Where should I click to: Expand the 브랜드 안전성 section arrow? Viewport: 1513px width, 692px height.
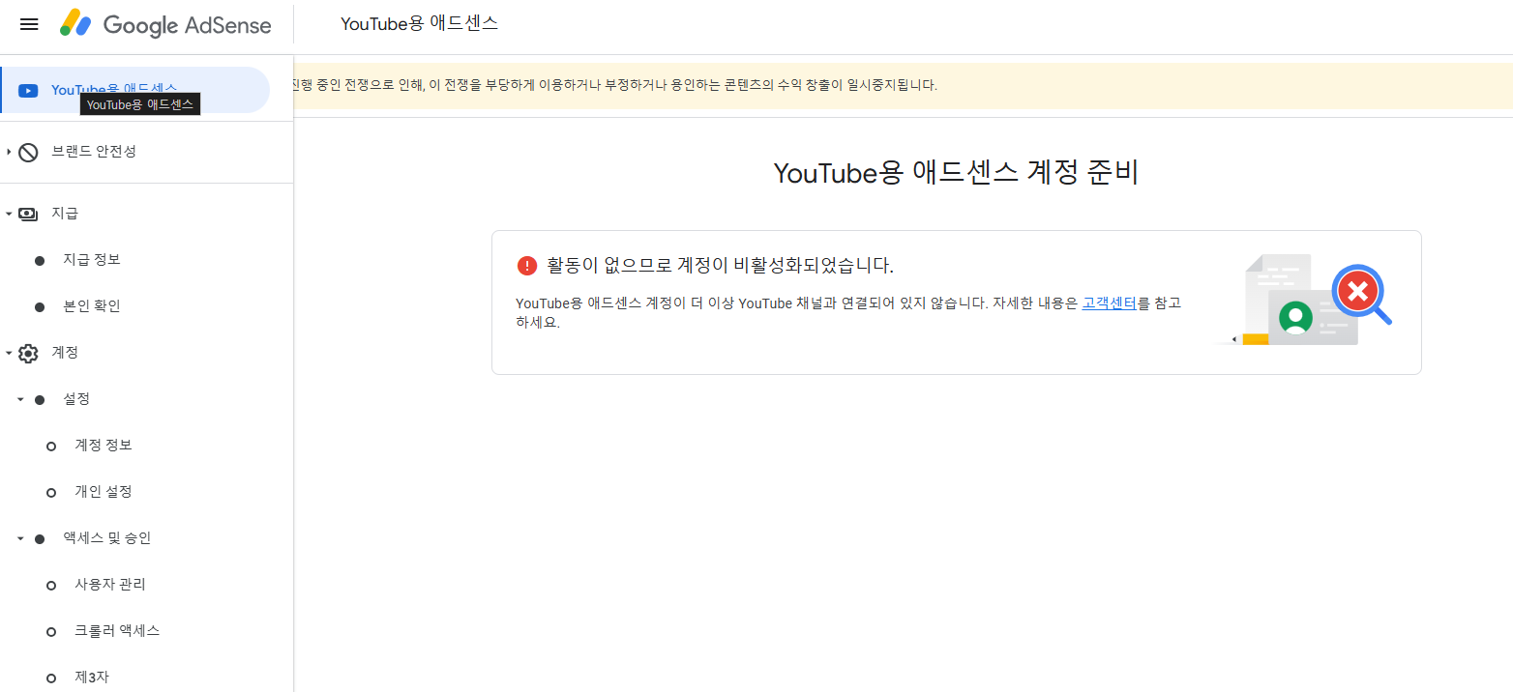(x=9, y=152)
